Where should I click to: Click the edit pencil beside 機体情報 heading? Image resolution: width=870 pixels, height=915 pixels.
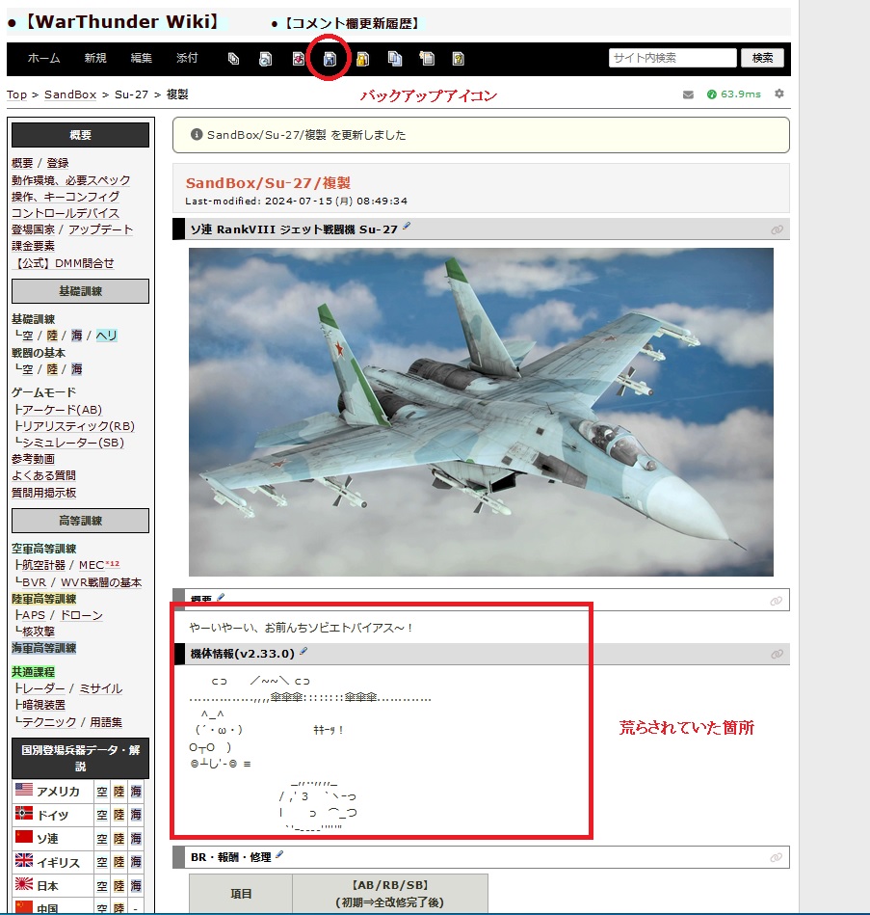coord(303,651)
